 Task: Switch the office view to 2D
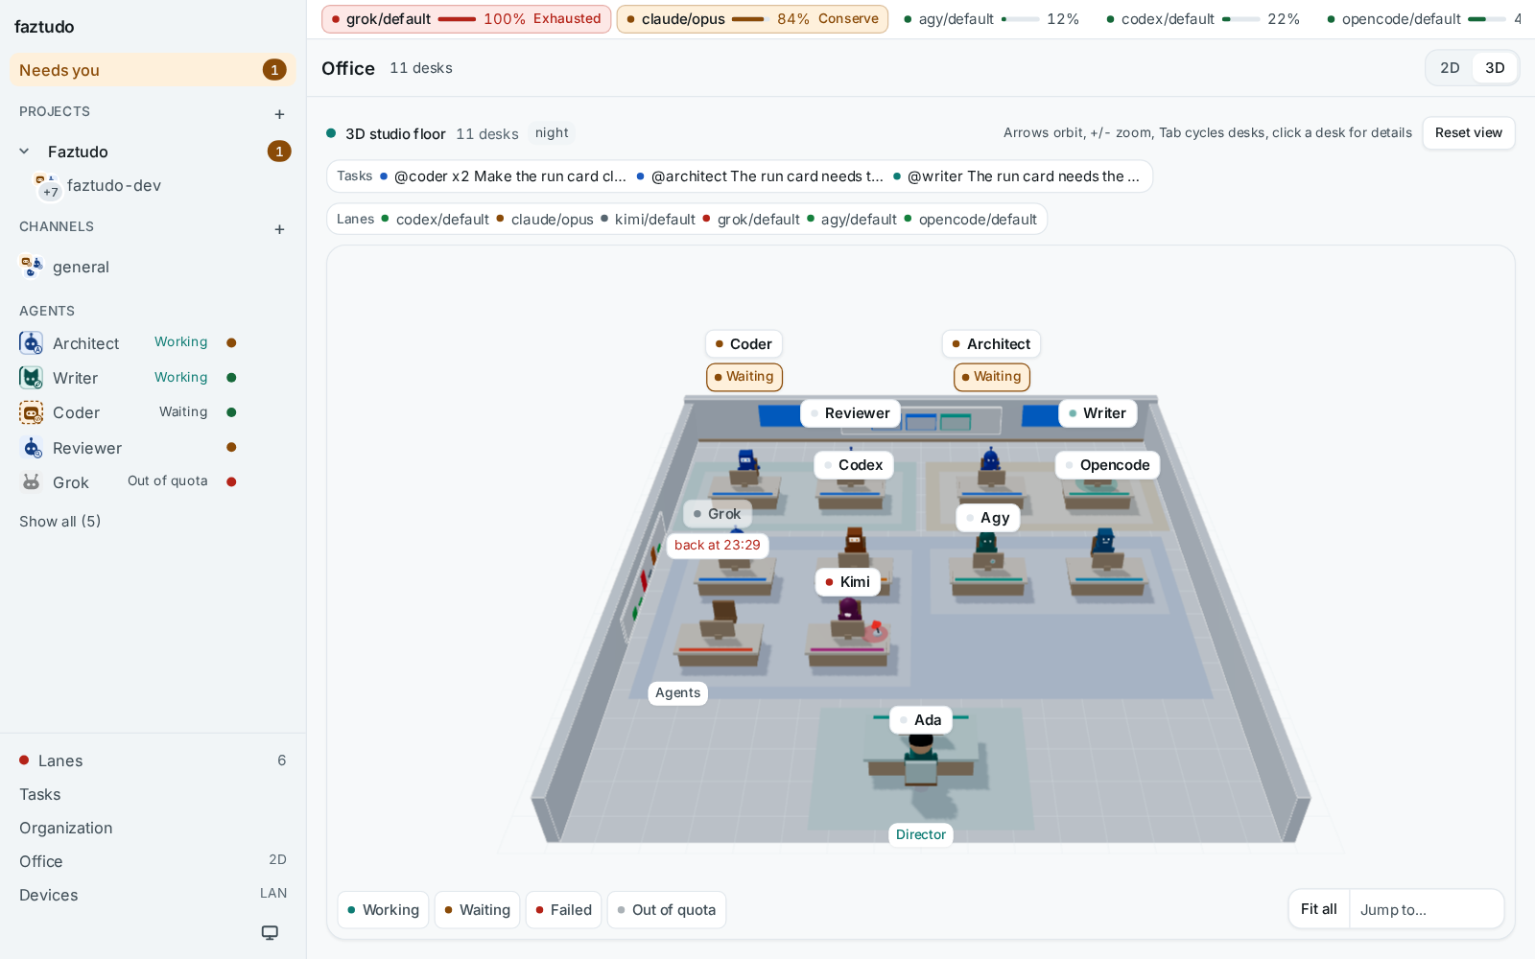tap(1450, 68)
